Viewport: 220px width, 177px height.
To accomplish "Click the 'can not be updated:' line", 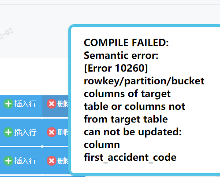I will point(133,132).
